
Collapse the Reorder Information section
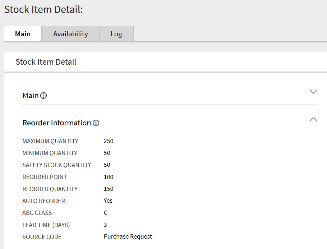[x=313, y=119]
